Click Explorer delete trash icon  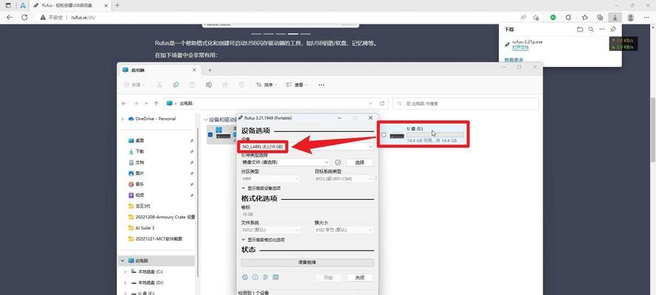(241, 85)
